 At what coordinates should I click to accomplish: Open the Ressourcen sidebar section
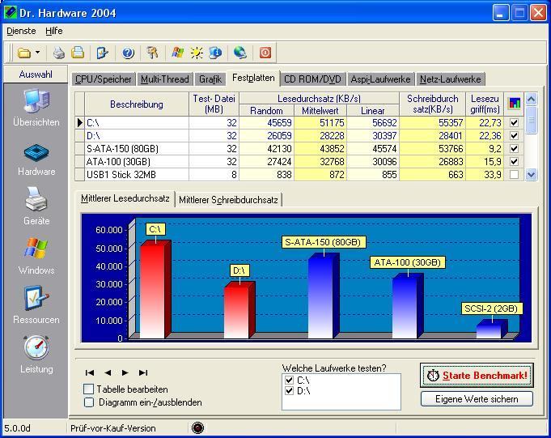point(36,305)
